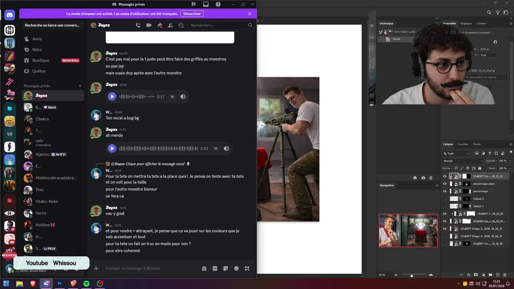Click the message field 'Envoyer un message à @Jayzz'
514x289 pixels.
(x=151, y=268)
